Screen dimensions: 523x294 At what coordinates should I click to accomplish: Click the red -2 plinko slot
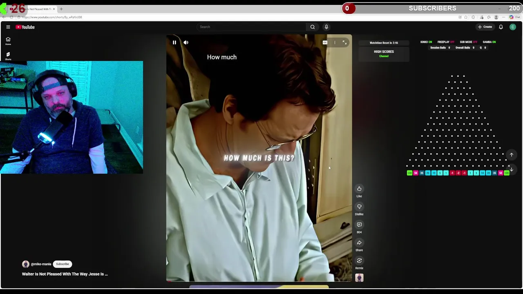pyautogui.click(x=458, y=173)
